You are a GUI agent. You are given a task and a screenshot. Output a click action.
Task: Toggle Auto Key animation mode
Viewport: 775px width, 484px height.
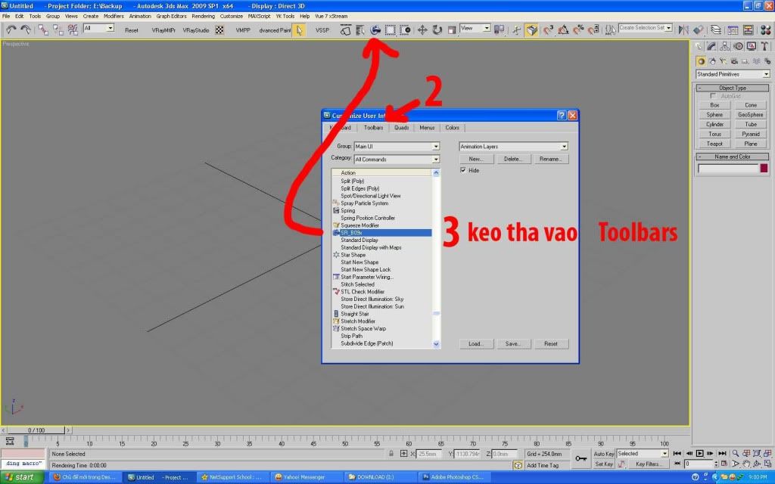click(603, 454)
